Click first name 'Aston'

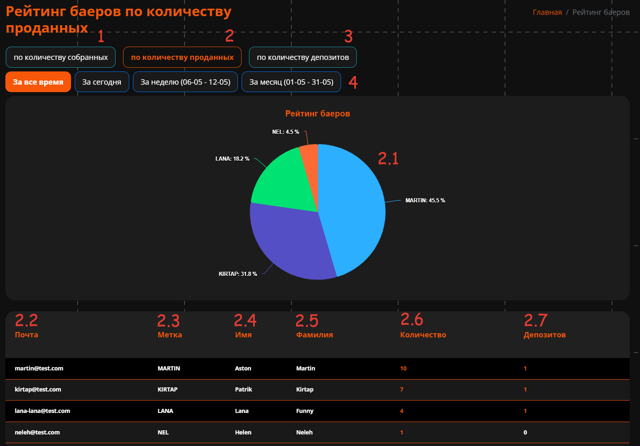click(243, 368)
